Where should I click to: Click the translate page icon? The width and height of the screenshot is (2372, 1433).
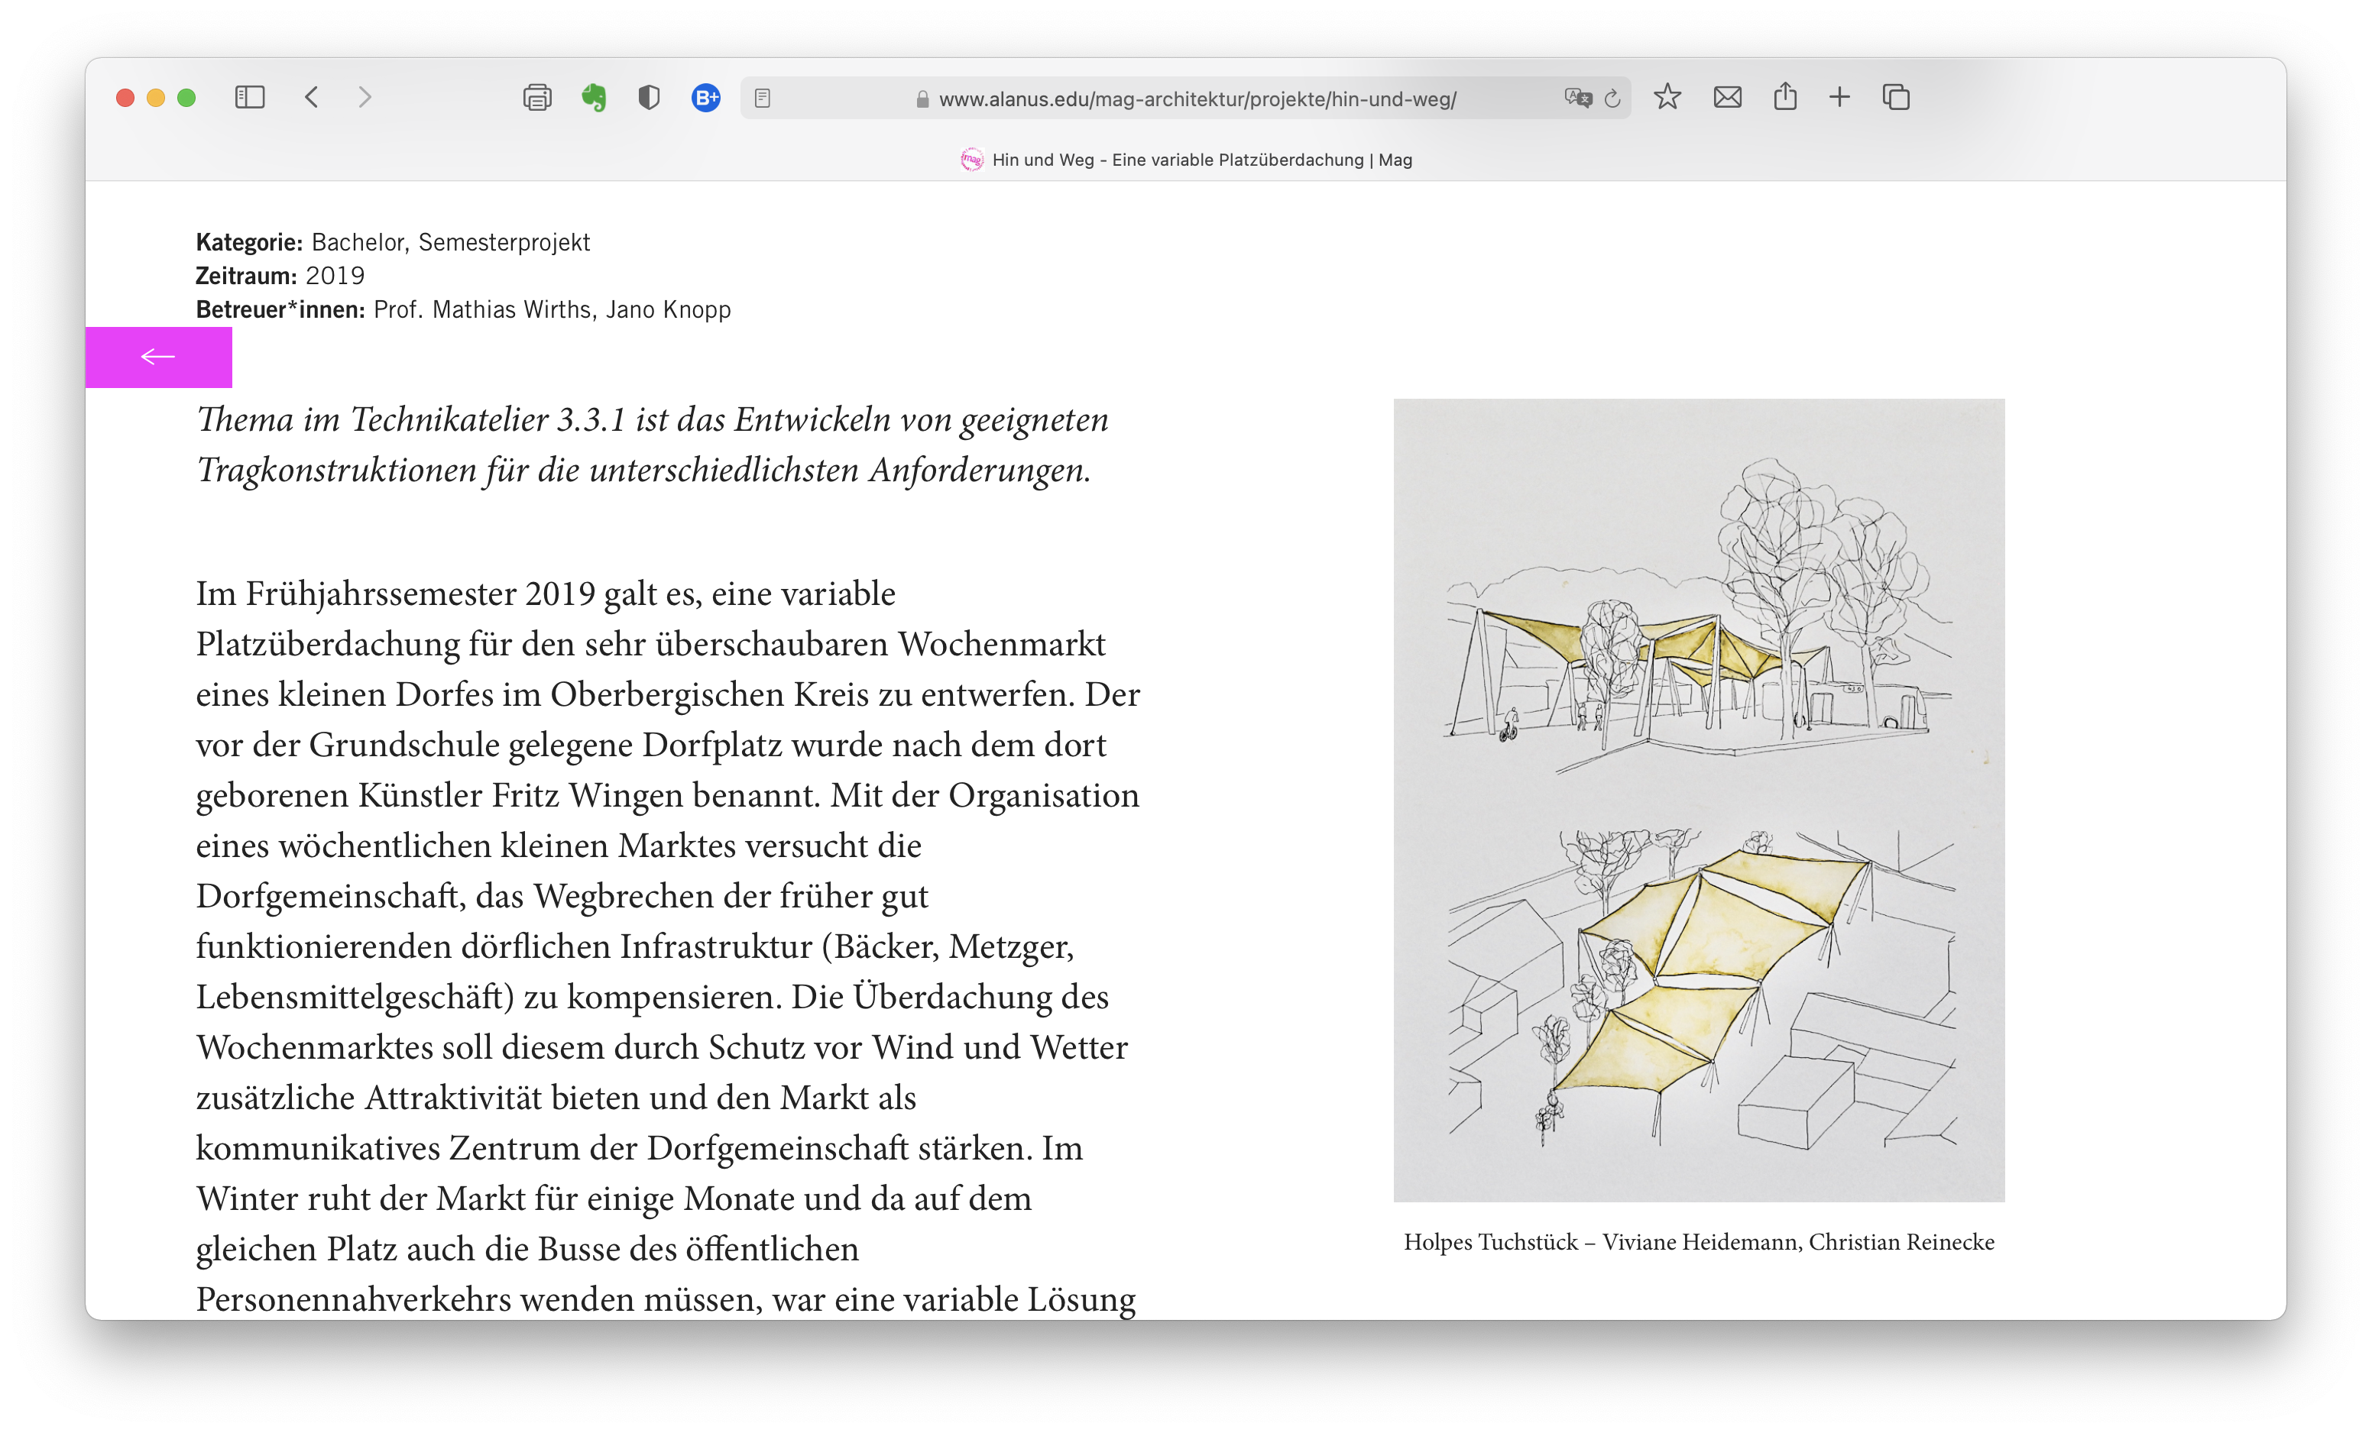click(1578, 99)
